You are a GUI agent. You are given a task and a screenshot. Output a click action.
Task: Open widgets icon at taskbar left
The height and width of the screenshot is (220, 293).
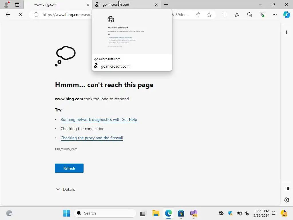tap(9, 213)
